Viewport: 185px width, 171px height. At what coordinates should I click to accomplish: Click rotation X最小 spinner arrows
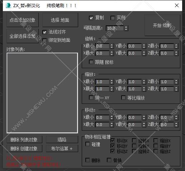pos(112,46)
